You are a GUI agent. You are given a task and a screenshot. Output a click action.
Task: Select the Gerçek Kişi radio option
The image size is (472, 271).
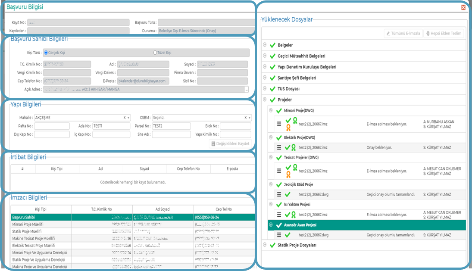pos(46,53)
